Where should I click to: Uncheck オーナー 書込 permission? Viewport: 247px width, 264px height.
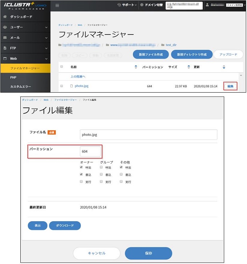(81, 174)
